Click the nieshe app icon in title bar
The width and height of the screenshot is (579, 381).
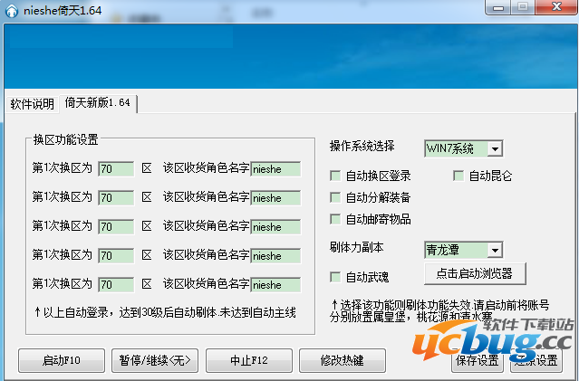[9, 10]
